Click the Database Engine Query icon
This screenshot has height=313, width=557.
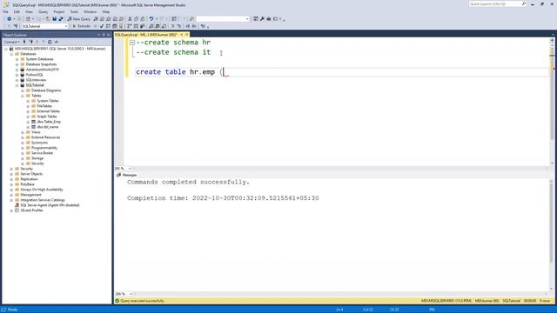pos(96,19)
